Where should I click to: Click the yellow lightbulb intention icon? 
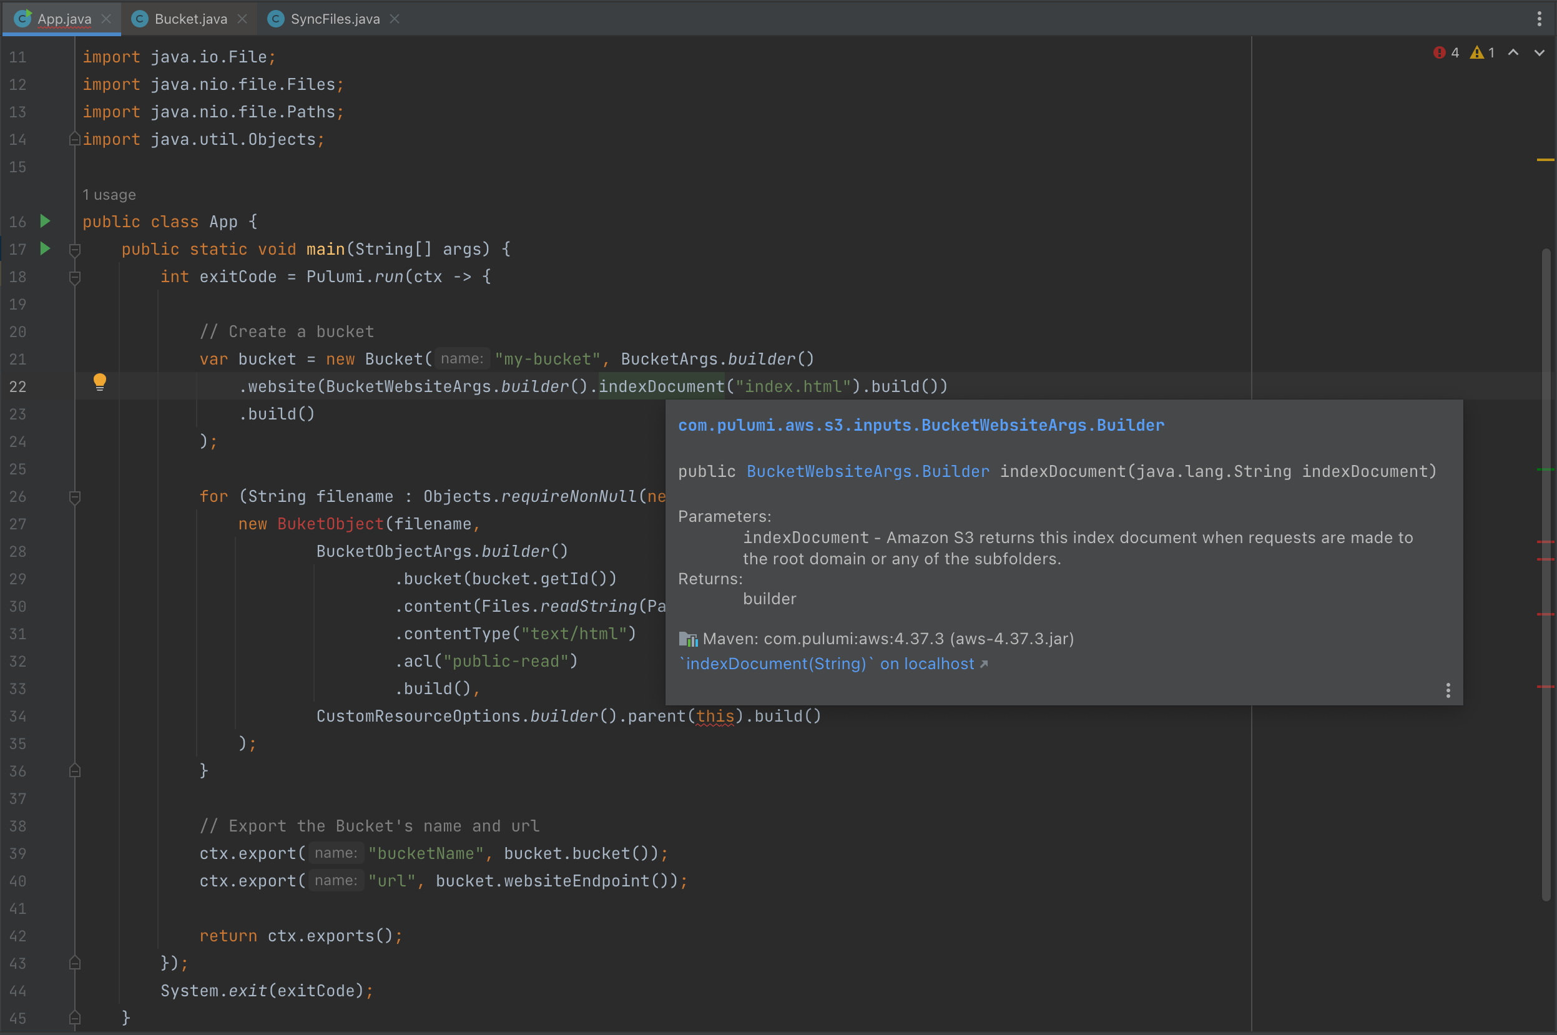coord(100,381)
